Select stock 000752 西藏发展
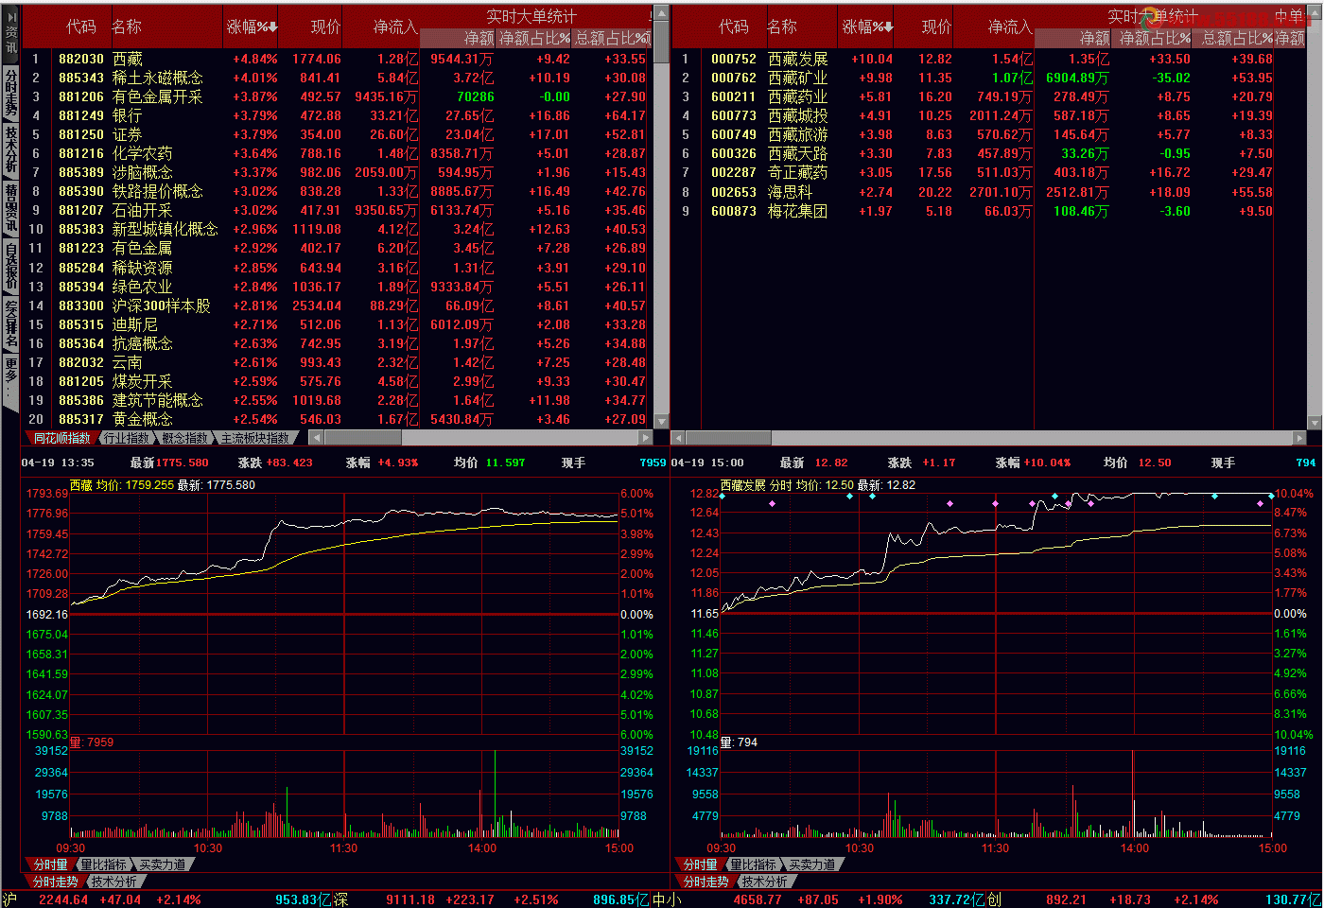 coord(989,59)
